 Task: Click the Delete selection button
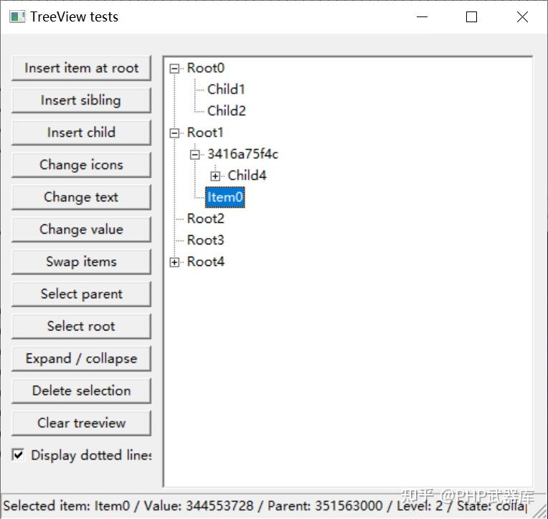(x=82, y=391)
